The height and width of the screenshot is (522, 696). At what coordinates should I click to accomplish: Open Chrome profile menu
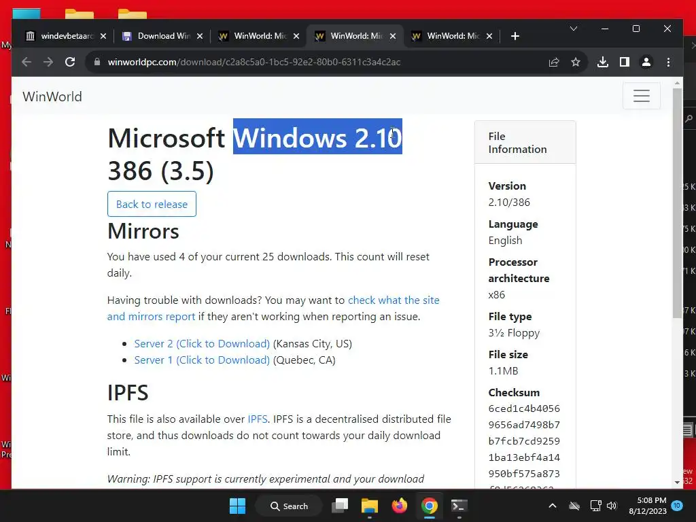click(x=646, y=62)
